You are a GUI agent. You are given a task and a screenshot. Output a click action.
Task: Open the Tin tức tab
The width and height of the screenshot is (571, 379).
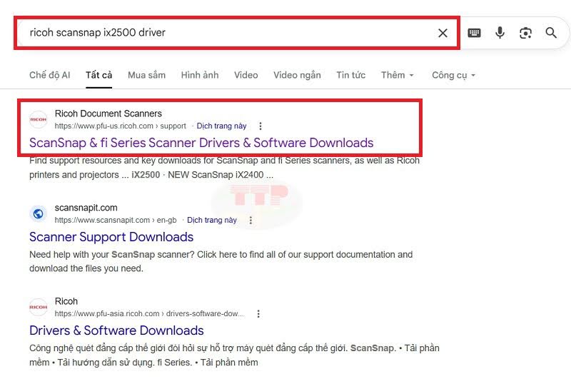pyautogui.click(x=350, y=75)
